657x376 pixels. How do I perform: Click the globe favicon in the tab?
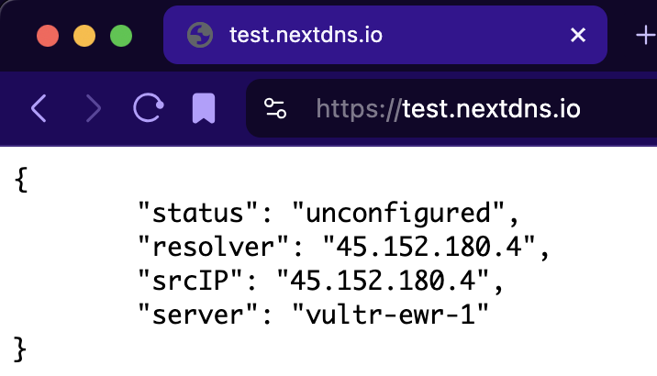(x=200, y=35)
